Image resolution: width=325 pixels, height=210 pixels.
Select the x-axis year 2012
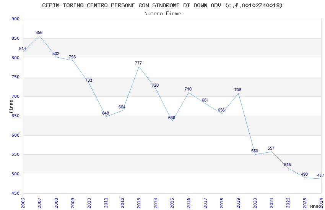pyautogui.click(x=122, y=203)
